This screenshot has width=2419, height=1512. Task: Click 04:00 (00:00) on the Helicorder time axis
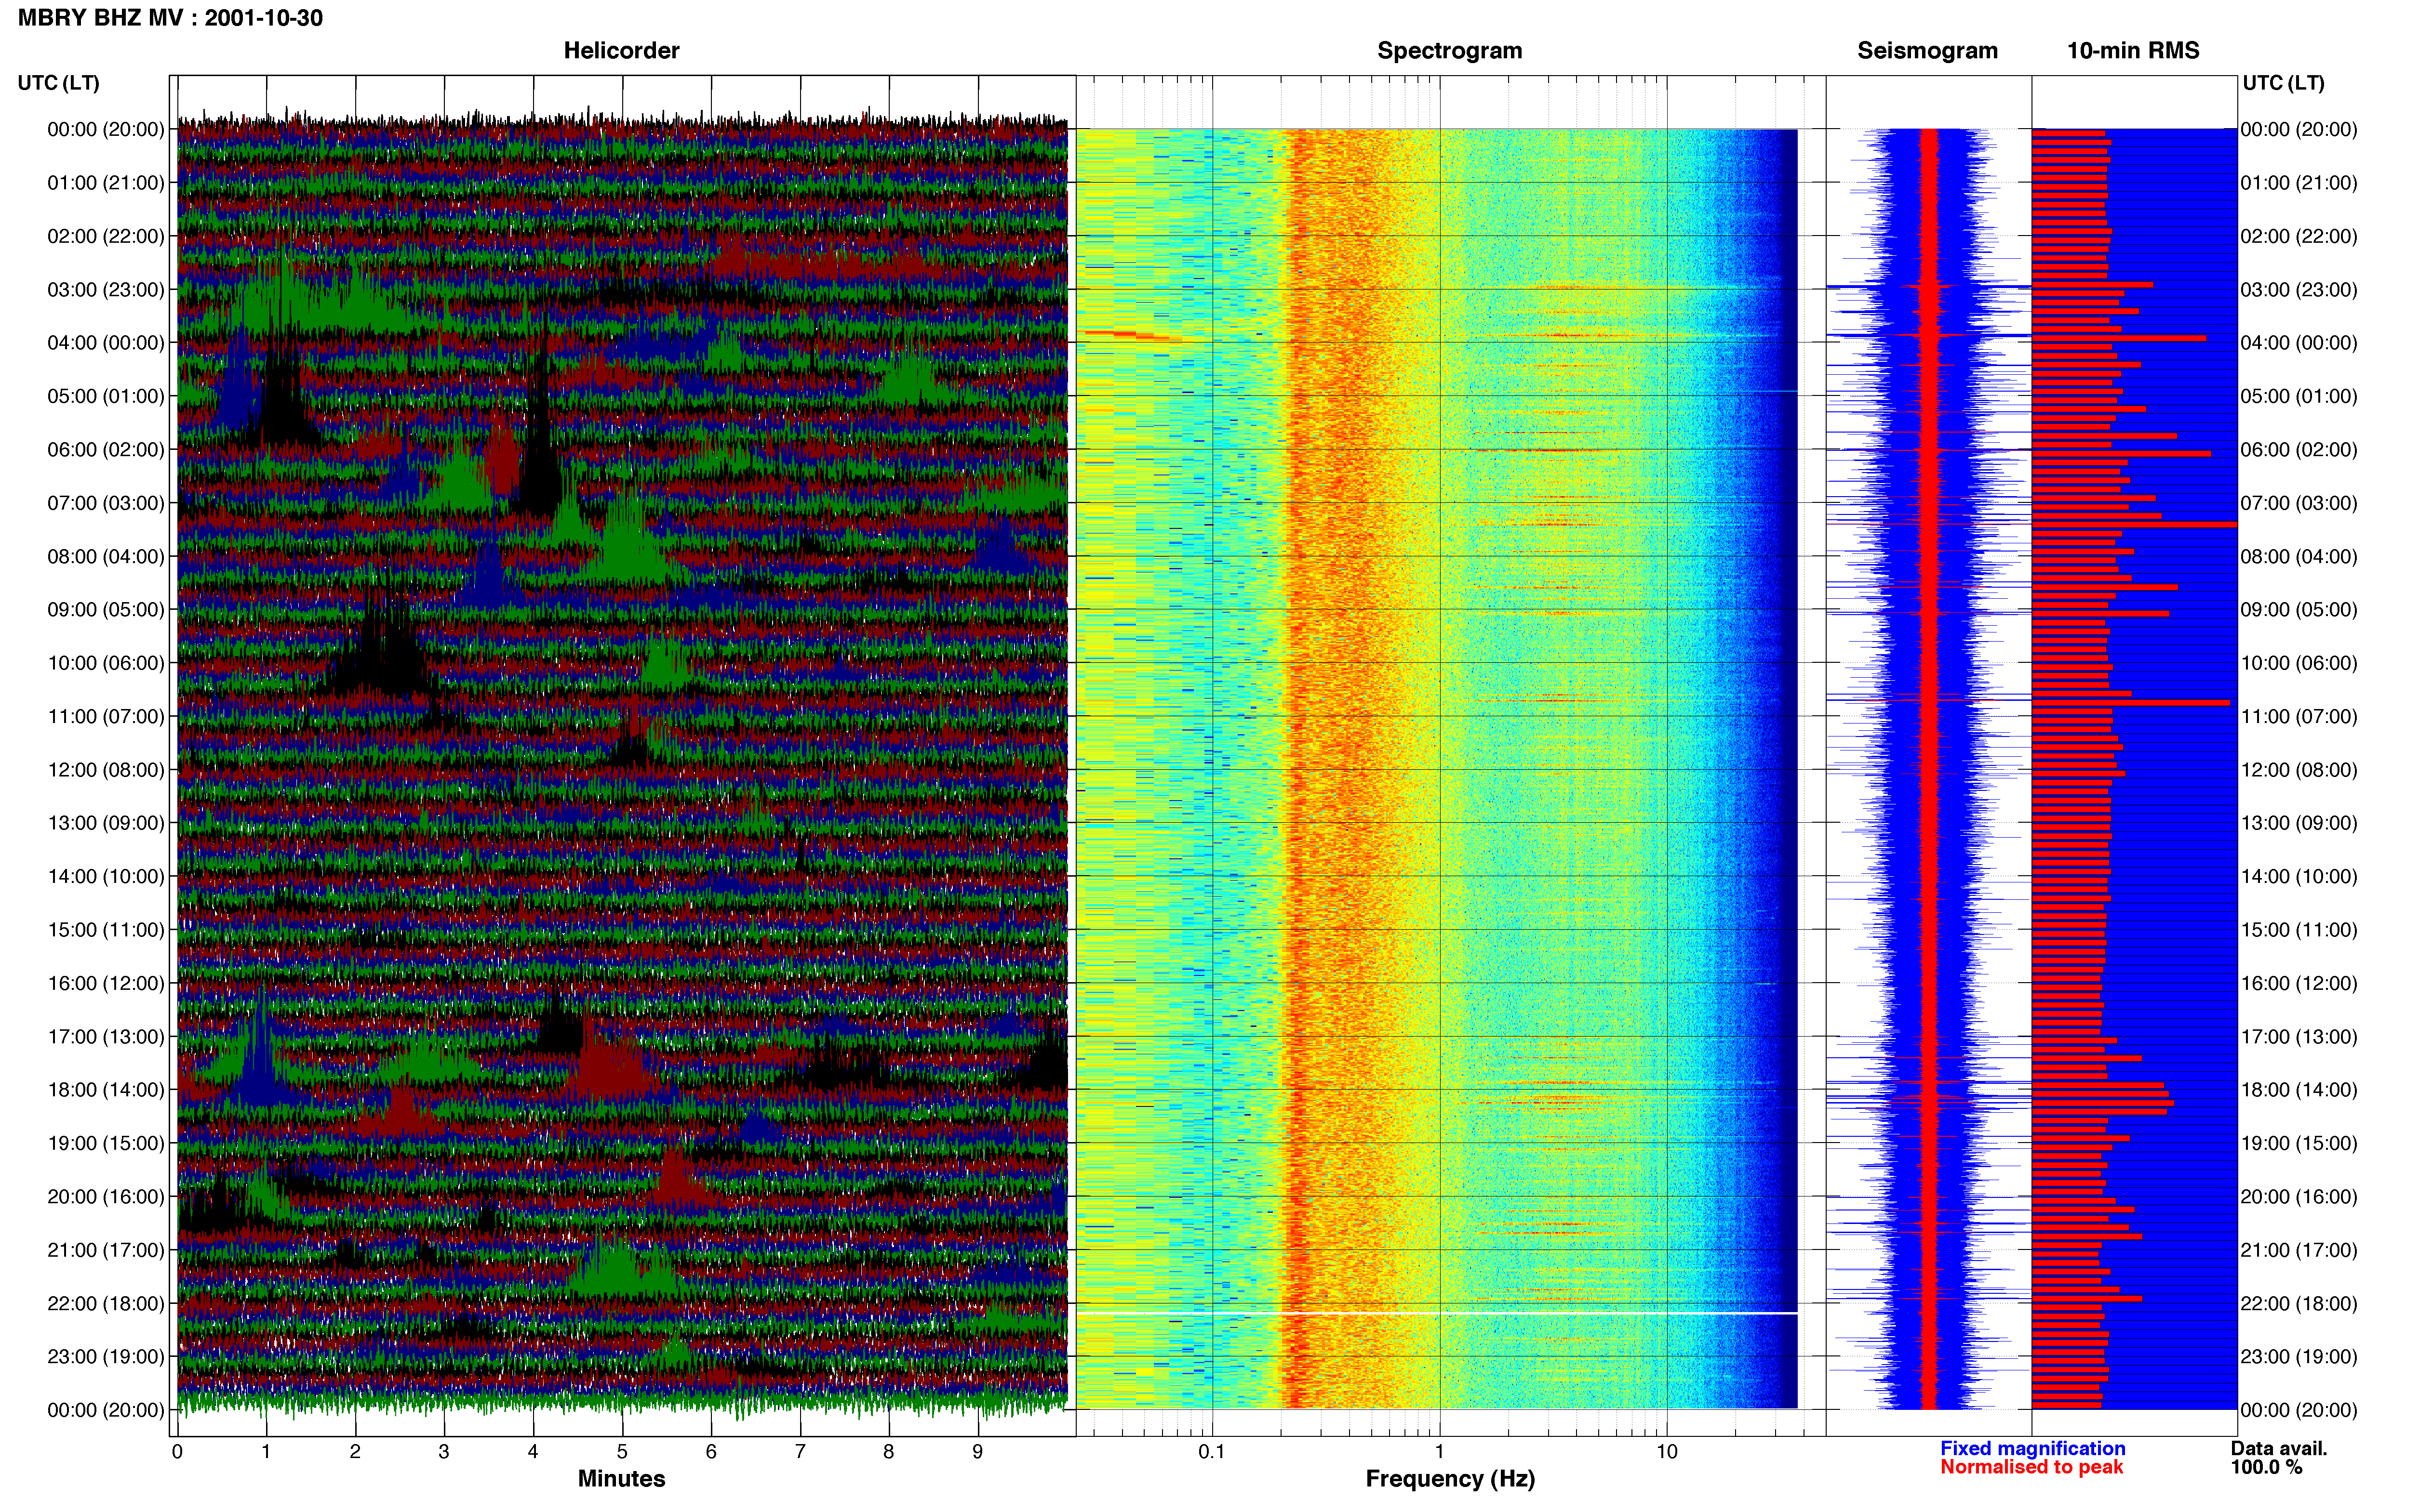click(x=106, y=343)
